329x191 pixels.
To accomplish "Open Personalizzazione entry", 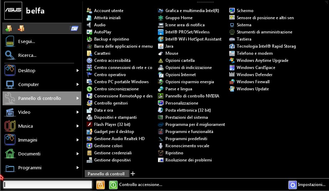I will (x=178, y=103).
